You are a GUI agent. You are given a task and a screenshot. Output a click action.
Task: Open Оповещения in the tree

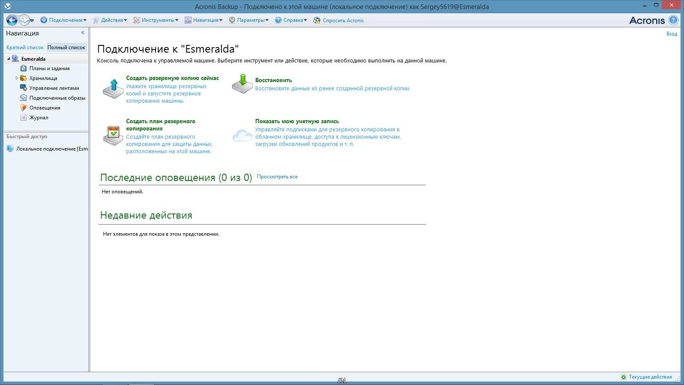[44, 108]
